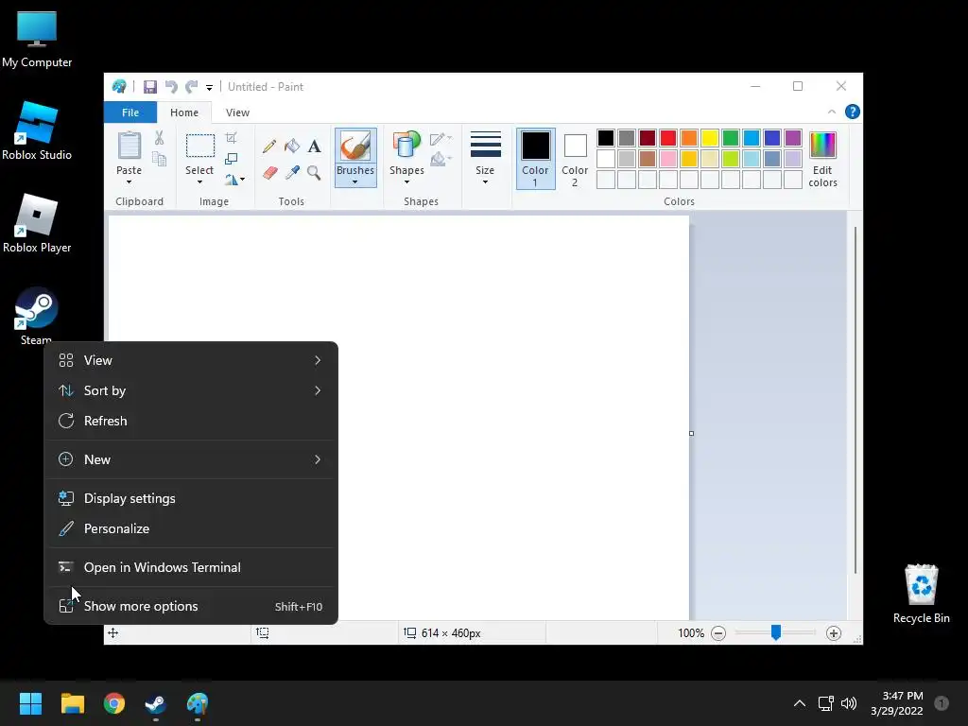Image resolution: width=968 pixels, height=726 pixels.
Task: Click the Undo arrow in title bar
Action: [x=171, y=87]
